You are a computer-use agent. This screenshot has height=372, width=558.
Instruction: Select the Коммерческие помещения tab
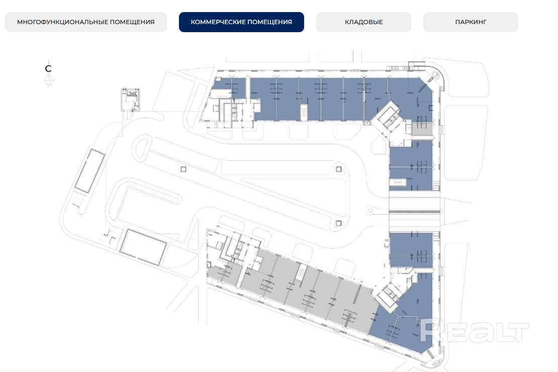241,22
